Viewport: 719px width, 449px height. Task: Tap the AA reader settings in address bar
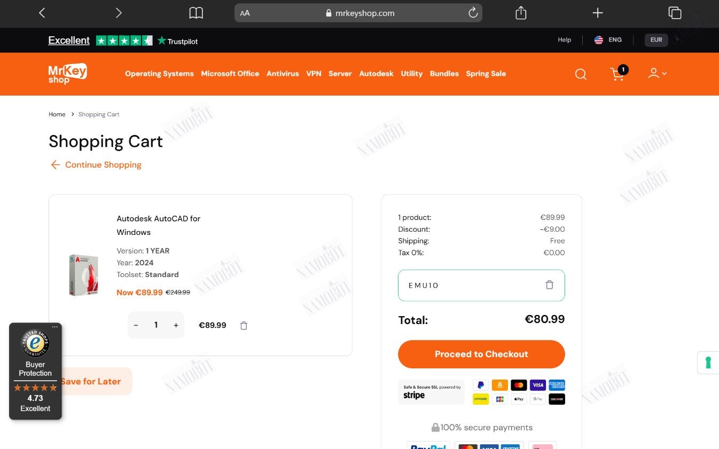click(245, 13)
